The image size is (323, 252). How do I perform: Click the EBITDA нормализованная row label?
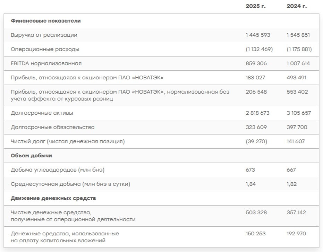pyautogui.click(x=46, y=63)
